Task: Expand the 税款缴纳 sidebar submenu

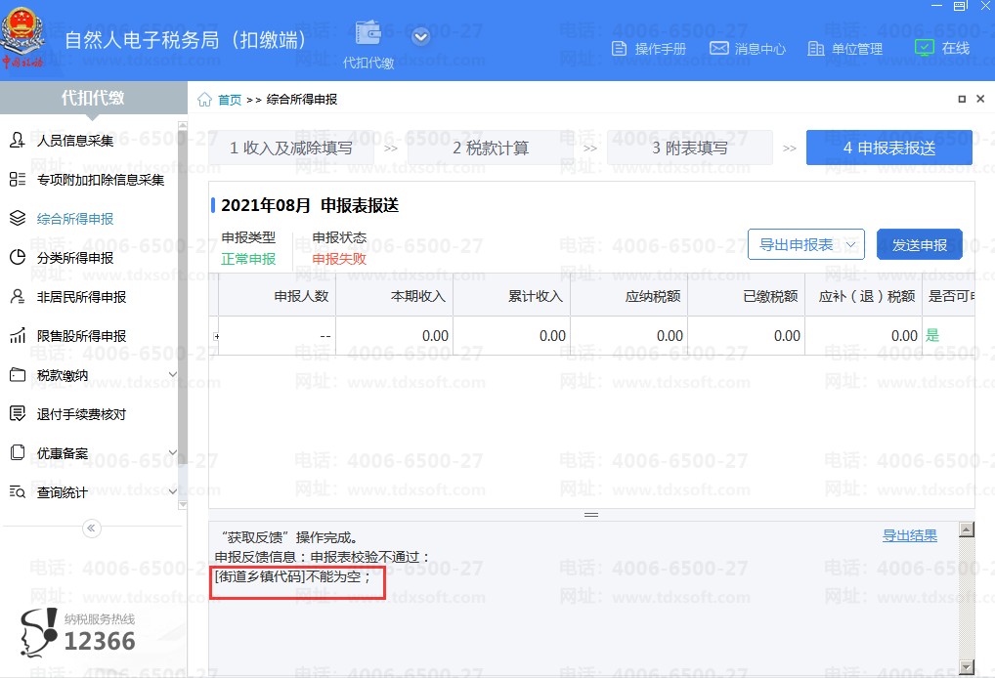Action: [x=172, y=375]
